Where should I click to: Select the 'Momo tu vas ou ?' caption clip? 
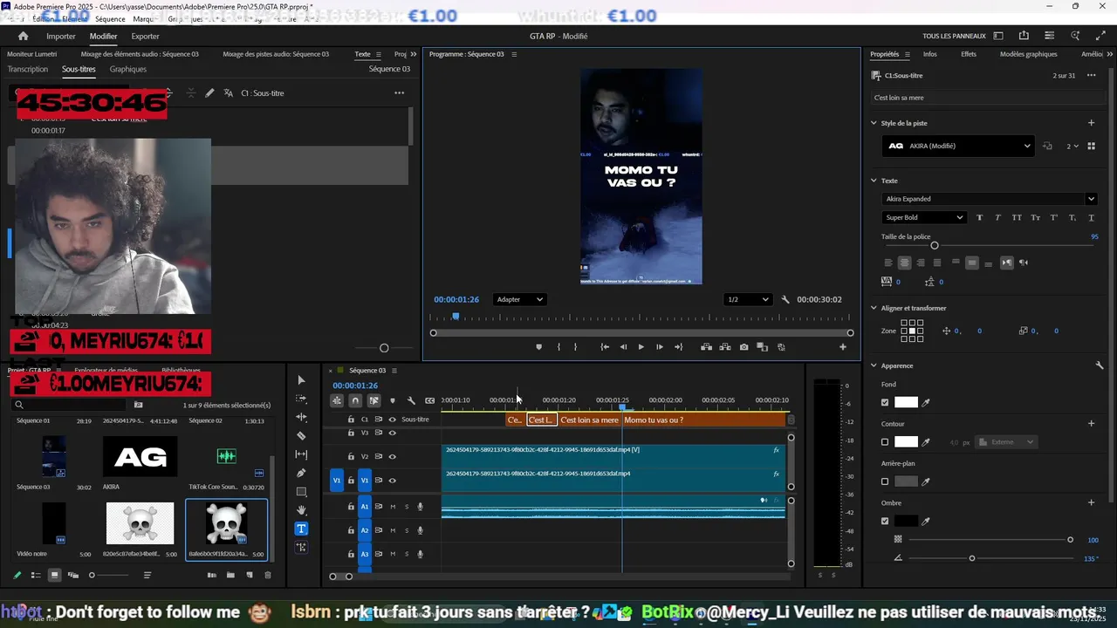click(x=703, y=420)
